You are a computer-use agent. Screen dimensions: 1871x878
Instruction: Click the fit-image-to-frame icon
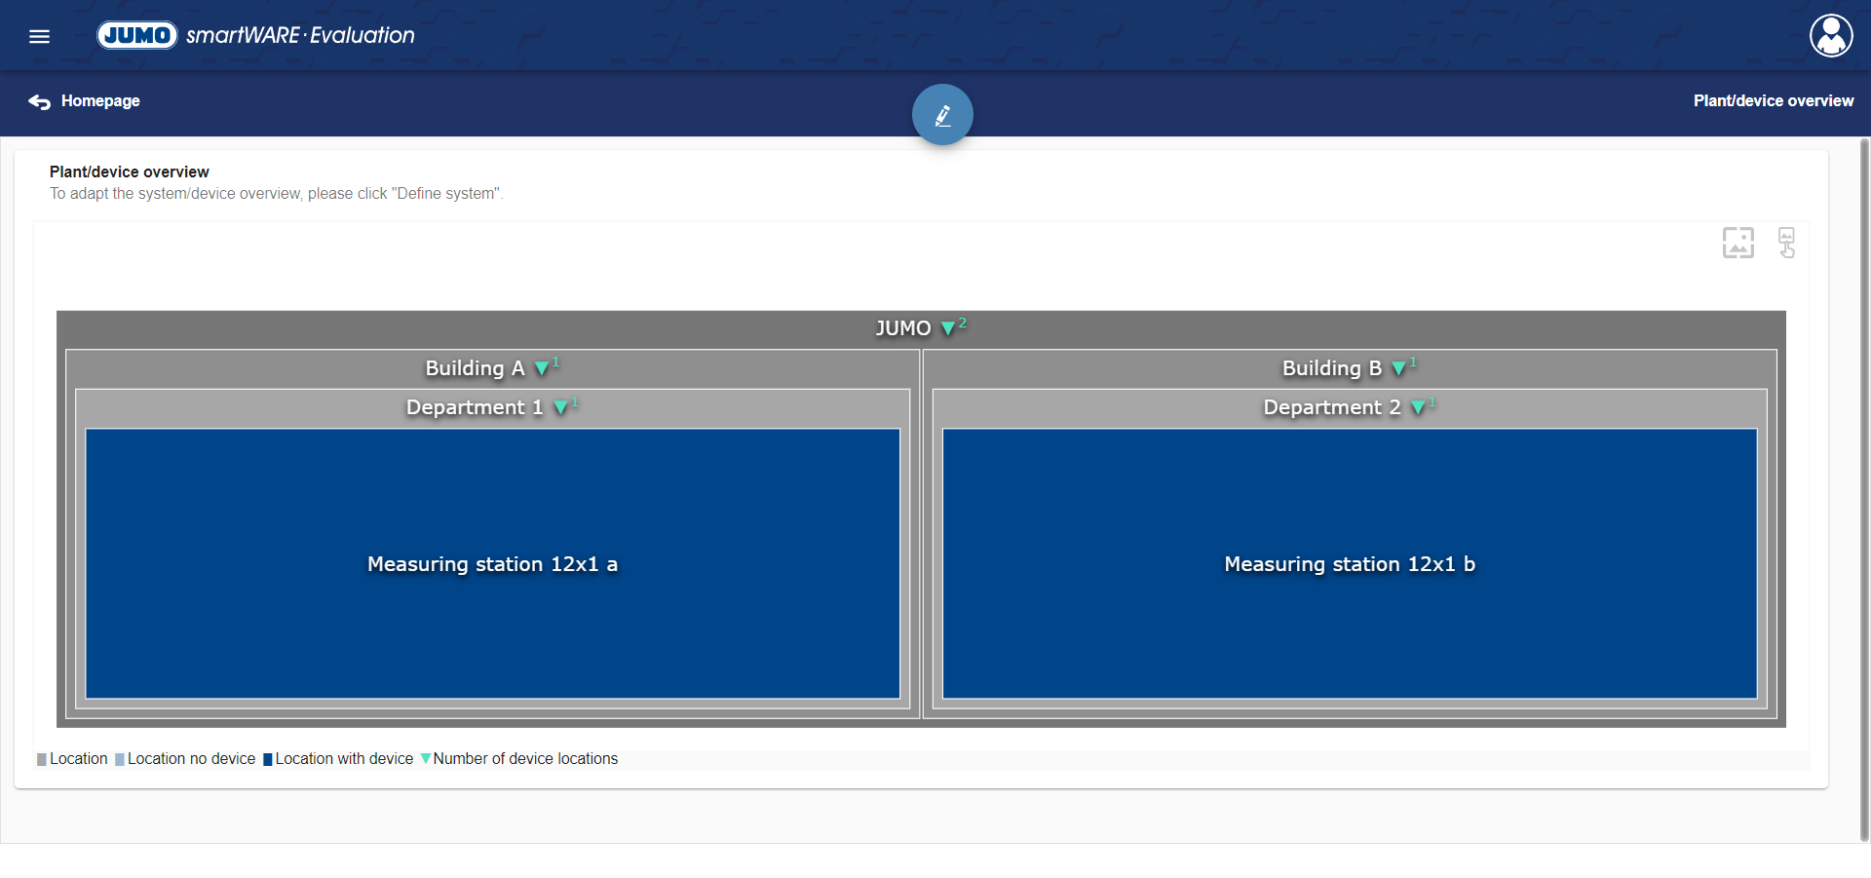click(1737, 243)
